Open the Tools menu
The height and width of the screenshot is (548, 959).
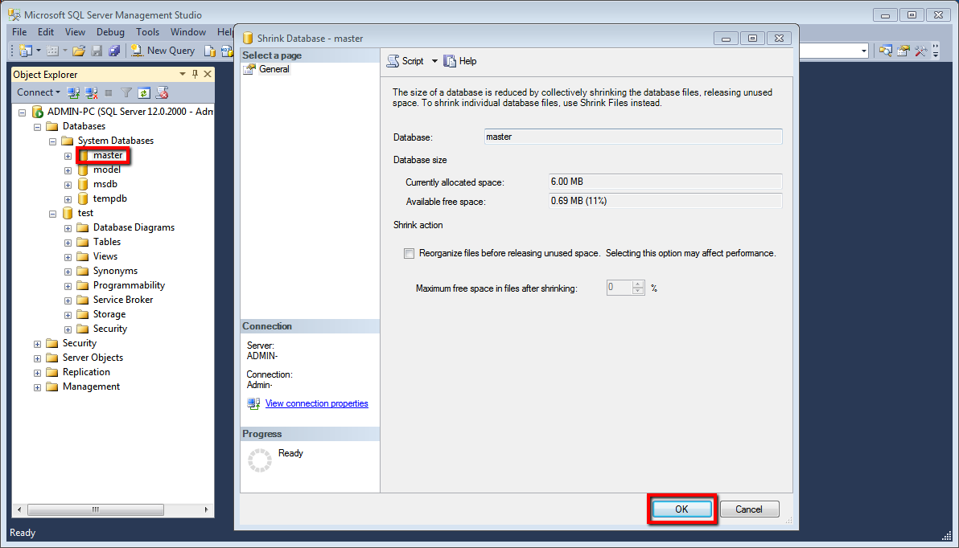click(x=147, y=32)
